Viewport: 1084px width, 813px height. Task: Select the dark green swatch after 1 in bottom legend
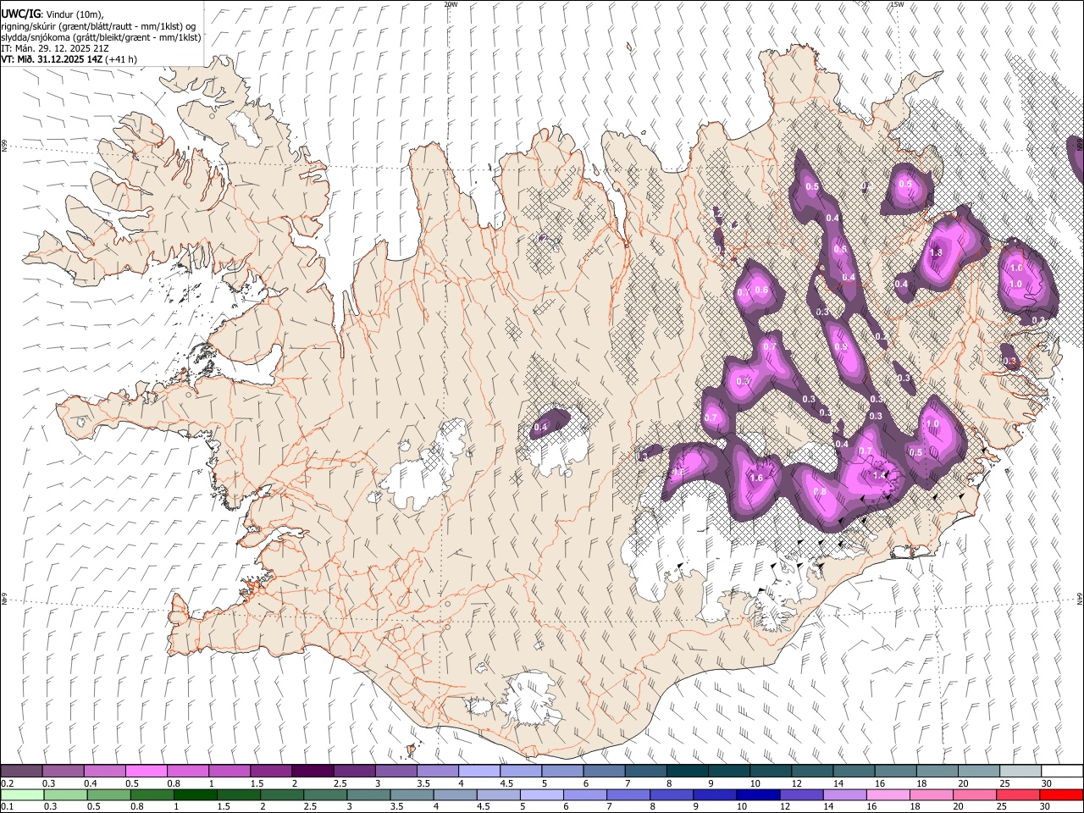click(x=195, y=795)
